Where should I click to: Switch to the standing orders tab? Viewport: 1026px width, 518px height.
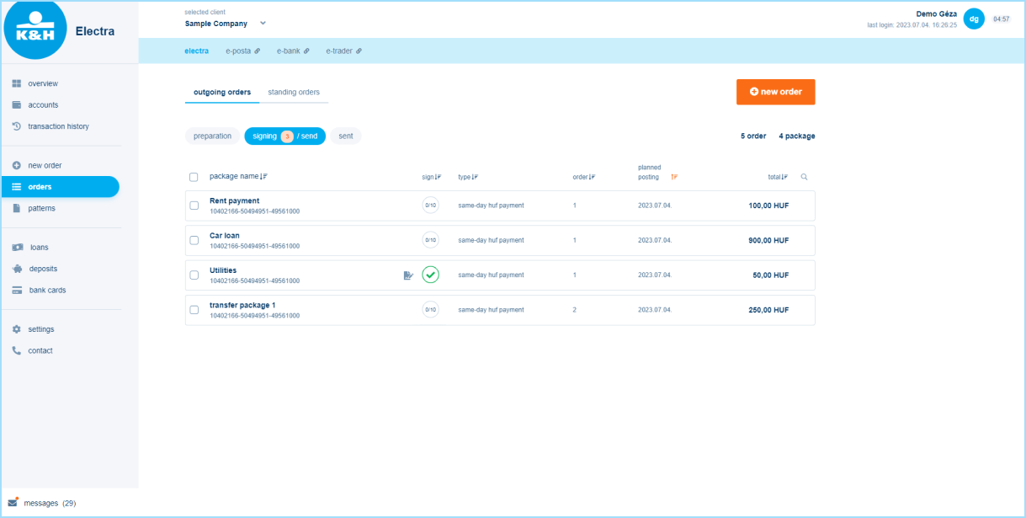tap(294, 92)
